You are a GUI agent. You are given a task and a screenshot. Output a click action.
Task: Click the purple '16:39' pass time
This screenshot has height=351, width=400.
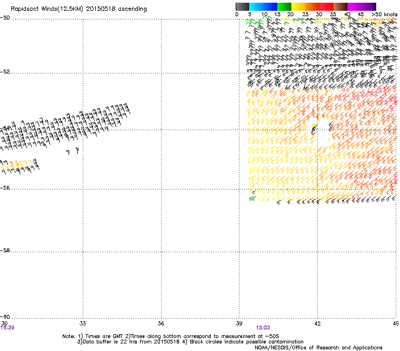coord(8,328)
